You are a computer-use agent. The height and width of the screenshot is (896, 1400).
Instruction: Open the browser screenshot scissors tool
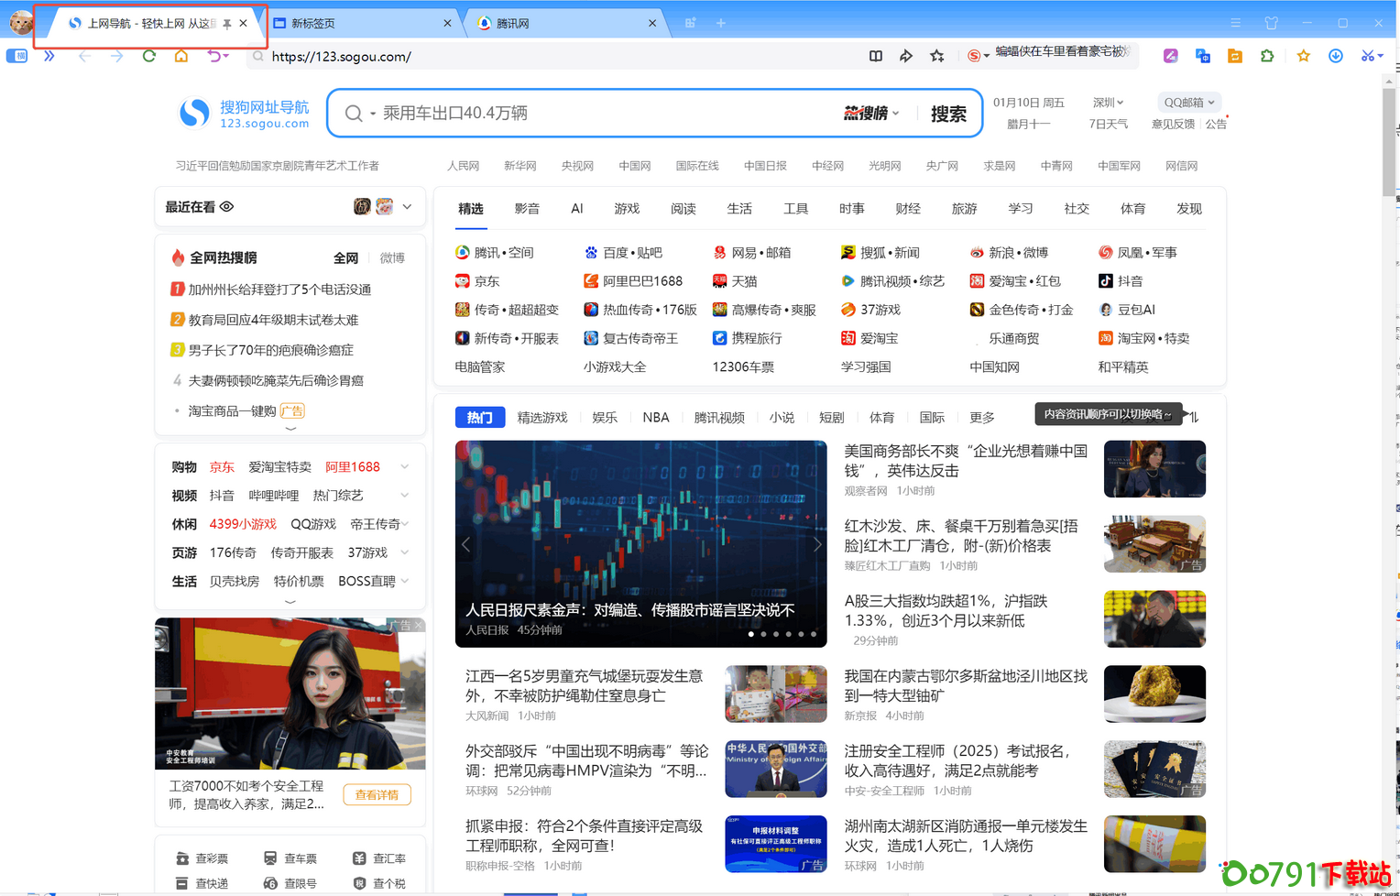1365,56
